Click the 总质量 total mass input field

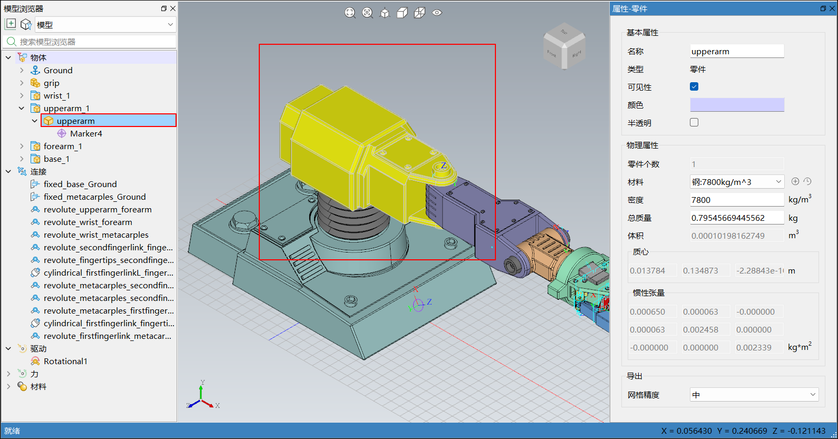pyautogui.click(x=737, y=218)
